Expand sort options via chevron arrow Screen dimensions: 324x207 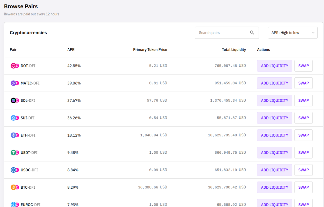point(313,33)
